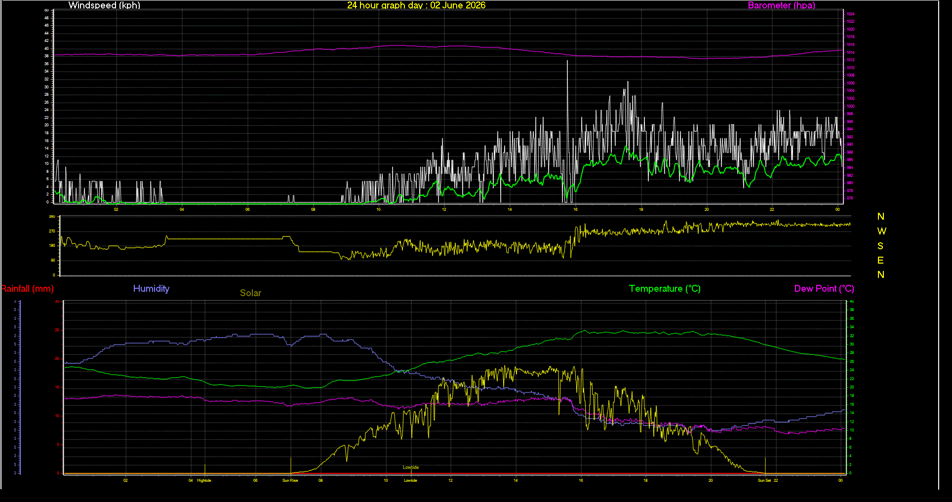Click the 'Lowtide' label inside the lower graph

(411, 467)
